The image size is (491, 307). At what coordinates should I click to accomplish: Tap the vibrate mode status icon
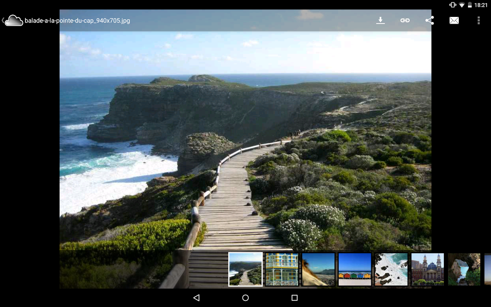(x=453, y=5)
